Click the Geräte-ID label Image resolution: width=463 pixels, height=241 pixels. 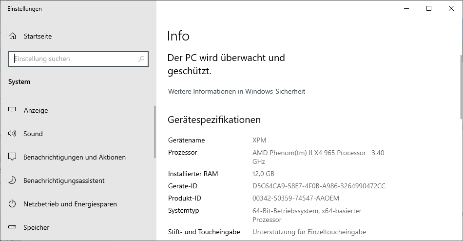point(183,186)
